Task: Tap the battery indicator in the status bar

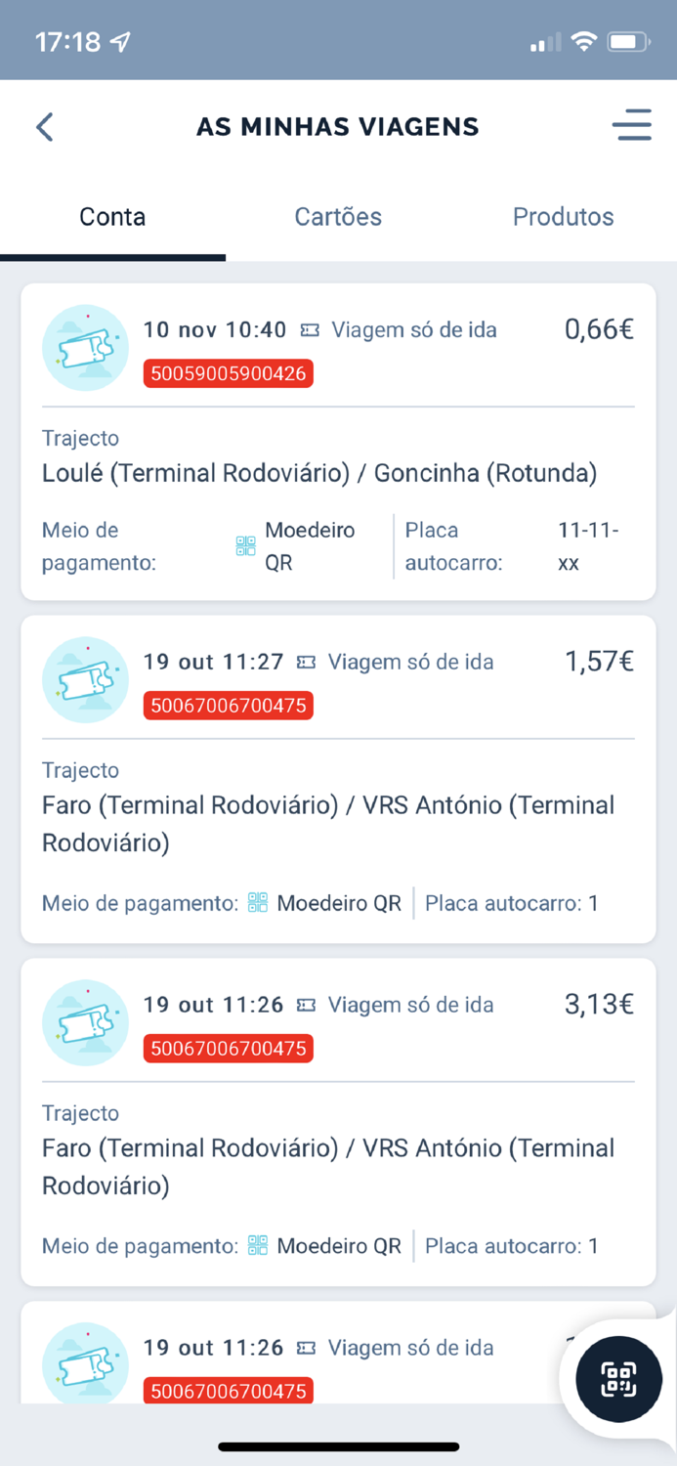Action: coord(625,41)
